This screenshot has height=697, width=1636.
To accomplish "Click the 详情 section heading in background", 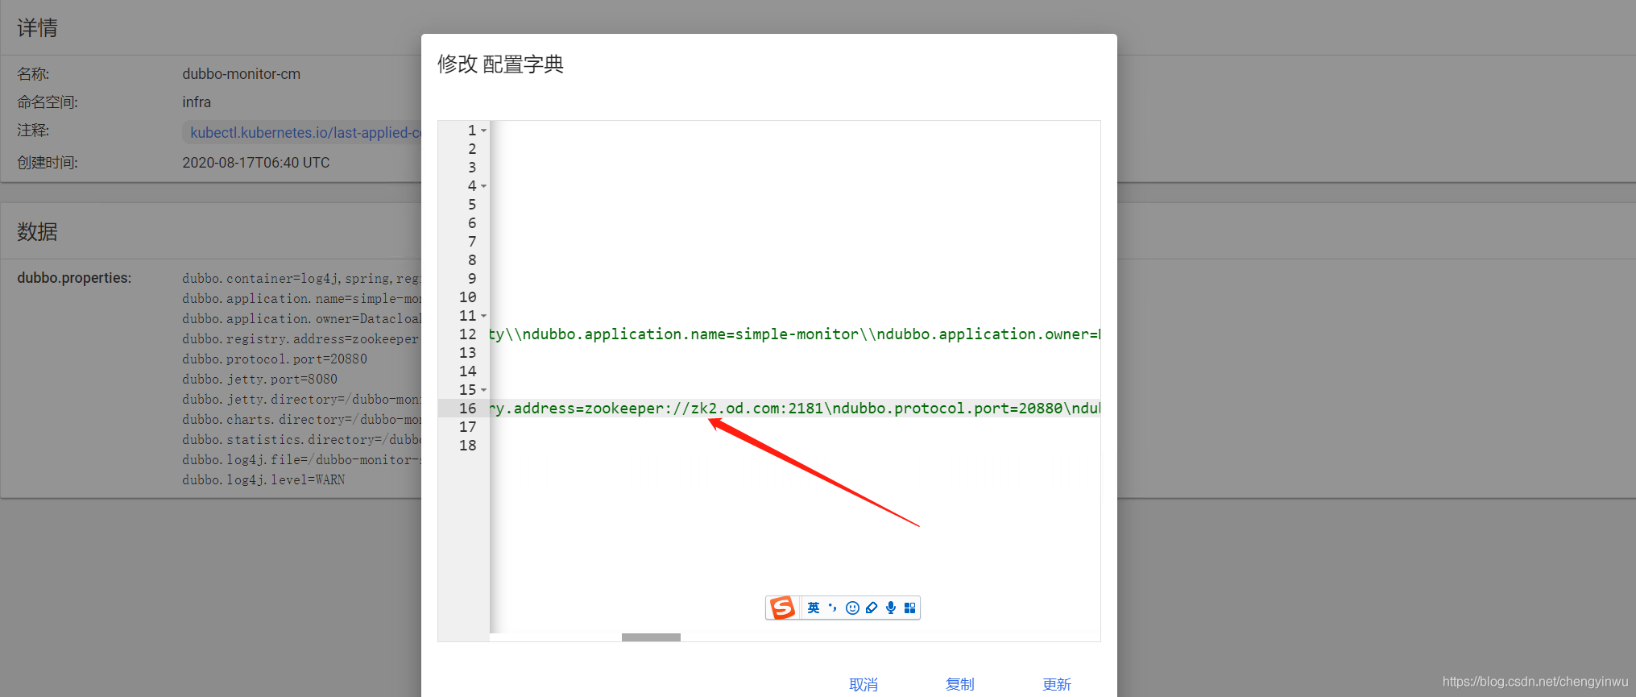I will [37, 28].
